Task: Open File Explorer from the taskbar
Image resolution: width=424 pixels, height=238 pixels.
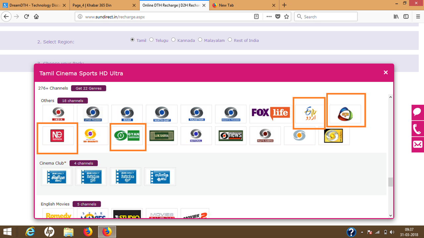Action: 69,232
